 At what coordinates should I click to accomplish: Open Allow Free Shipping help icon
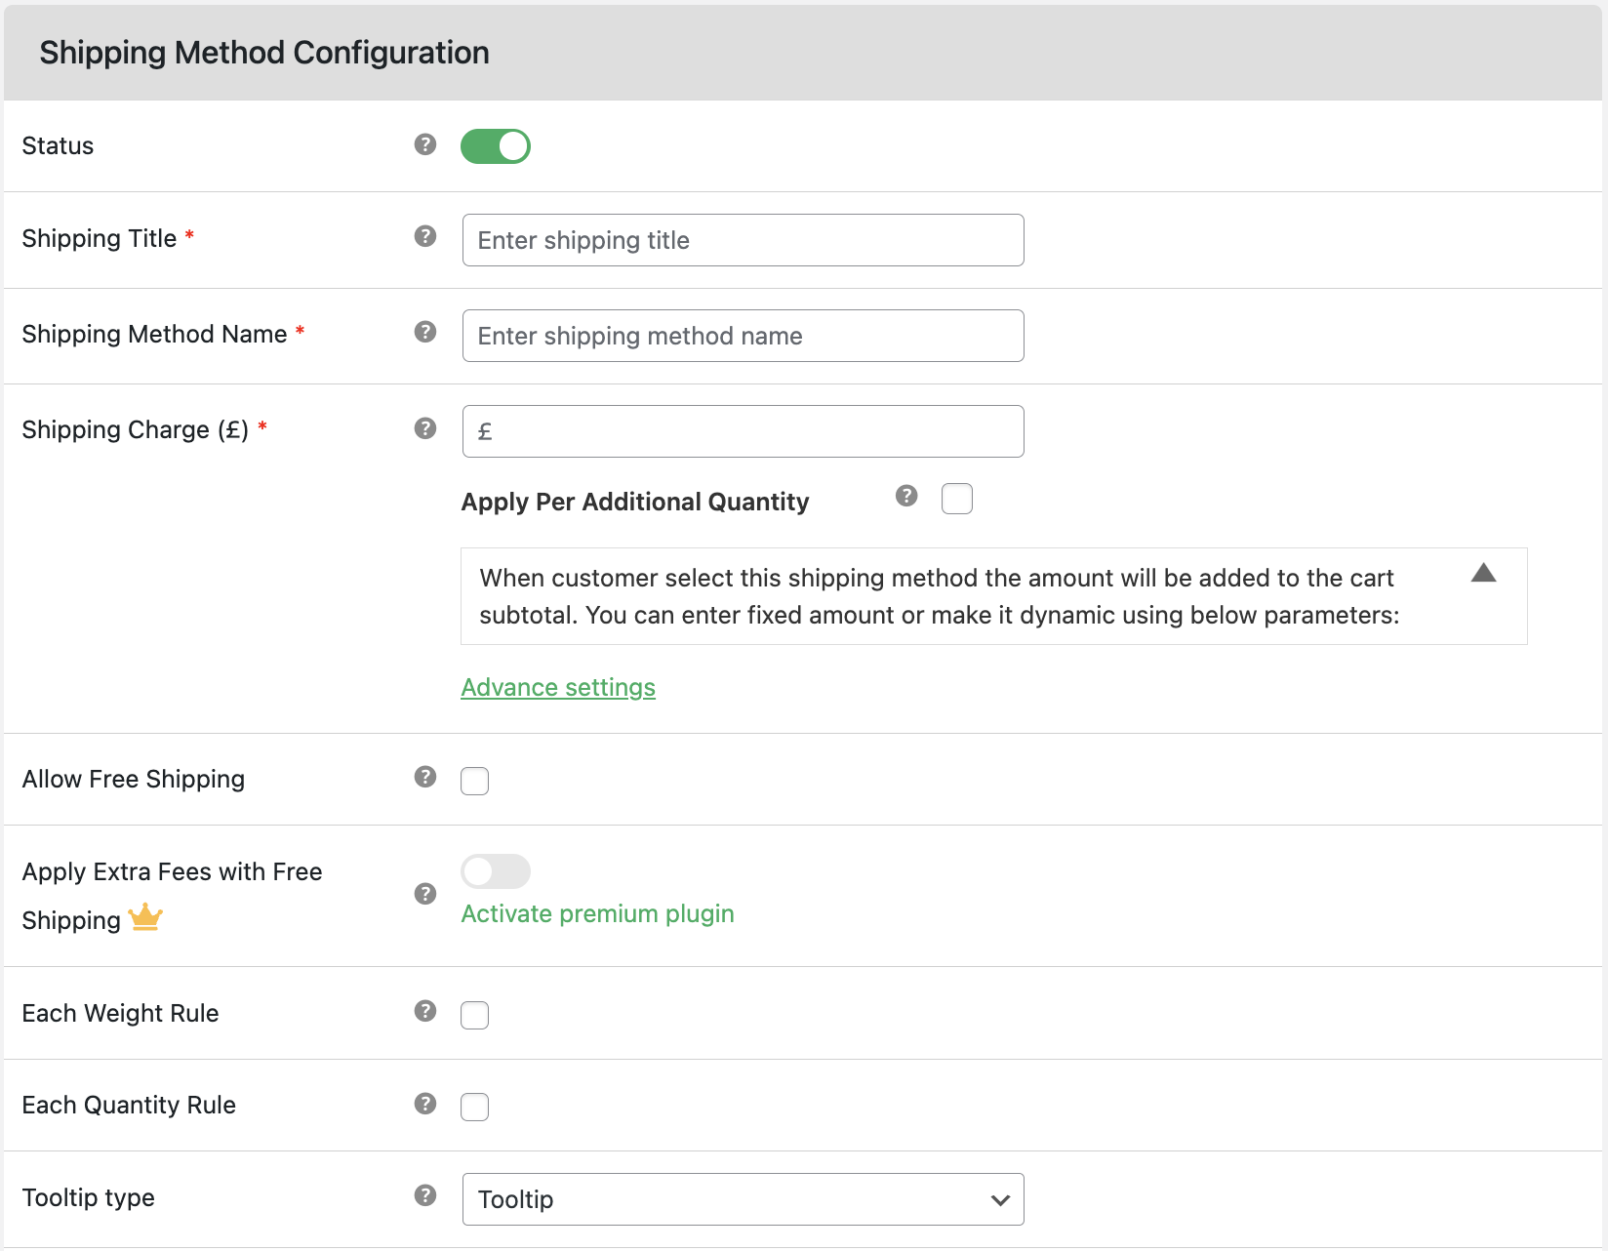tap(424, 777)
